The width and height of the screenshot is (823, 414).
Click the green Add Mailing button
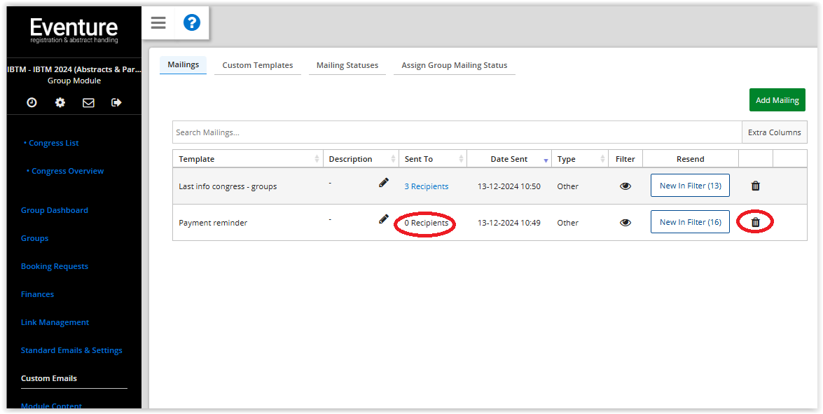(x=777, y=100)
